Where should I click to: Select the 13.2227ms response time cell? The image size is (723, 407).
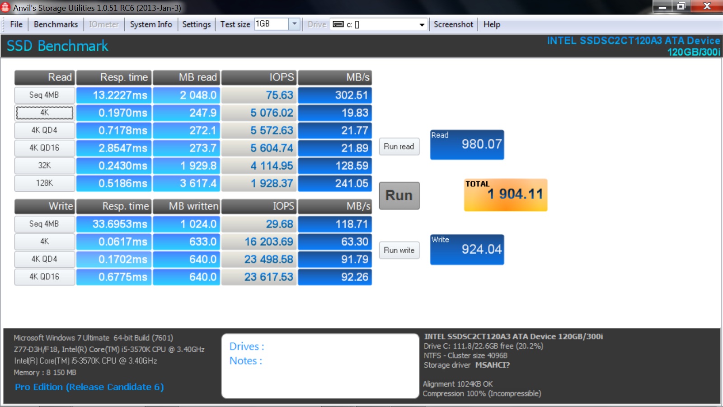pyautogui.click(x=114, y=95)
